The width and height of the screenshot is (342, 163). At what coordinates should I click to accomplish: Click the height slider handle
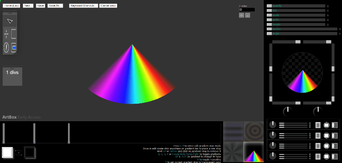coord(269,25)
